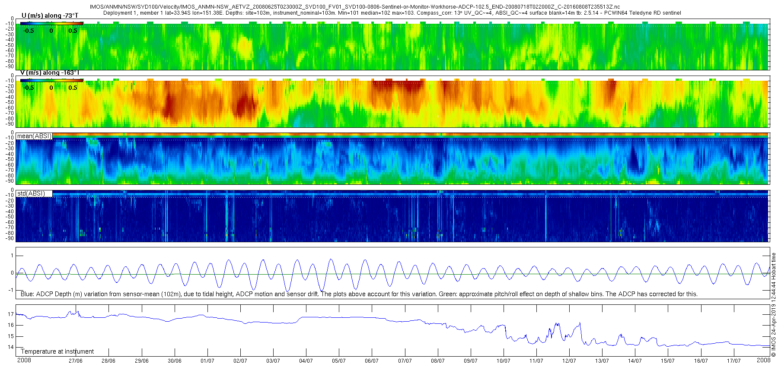This screenshot has height=367, width=778.
Task: Click the vertical '© IMOS 24-Apr-2019' timestamp text
Action: 774,304
